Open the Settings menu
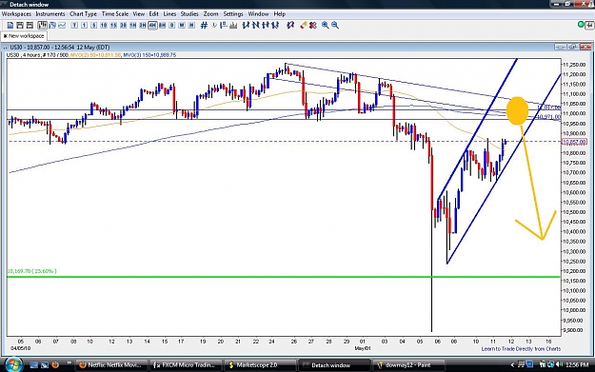The image size is (595, 372). click(x=233, y=14)
